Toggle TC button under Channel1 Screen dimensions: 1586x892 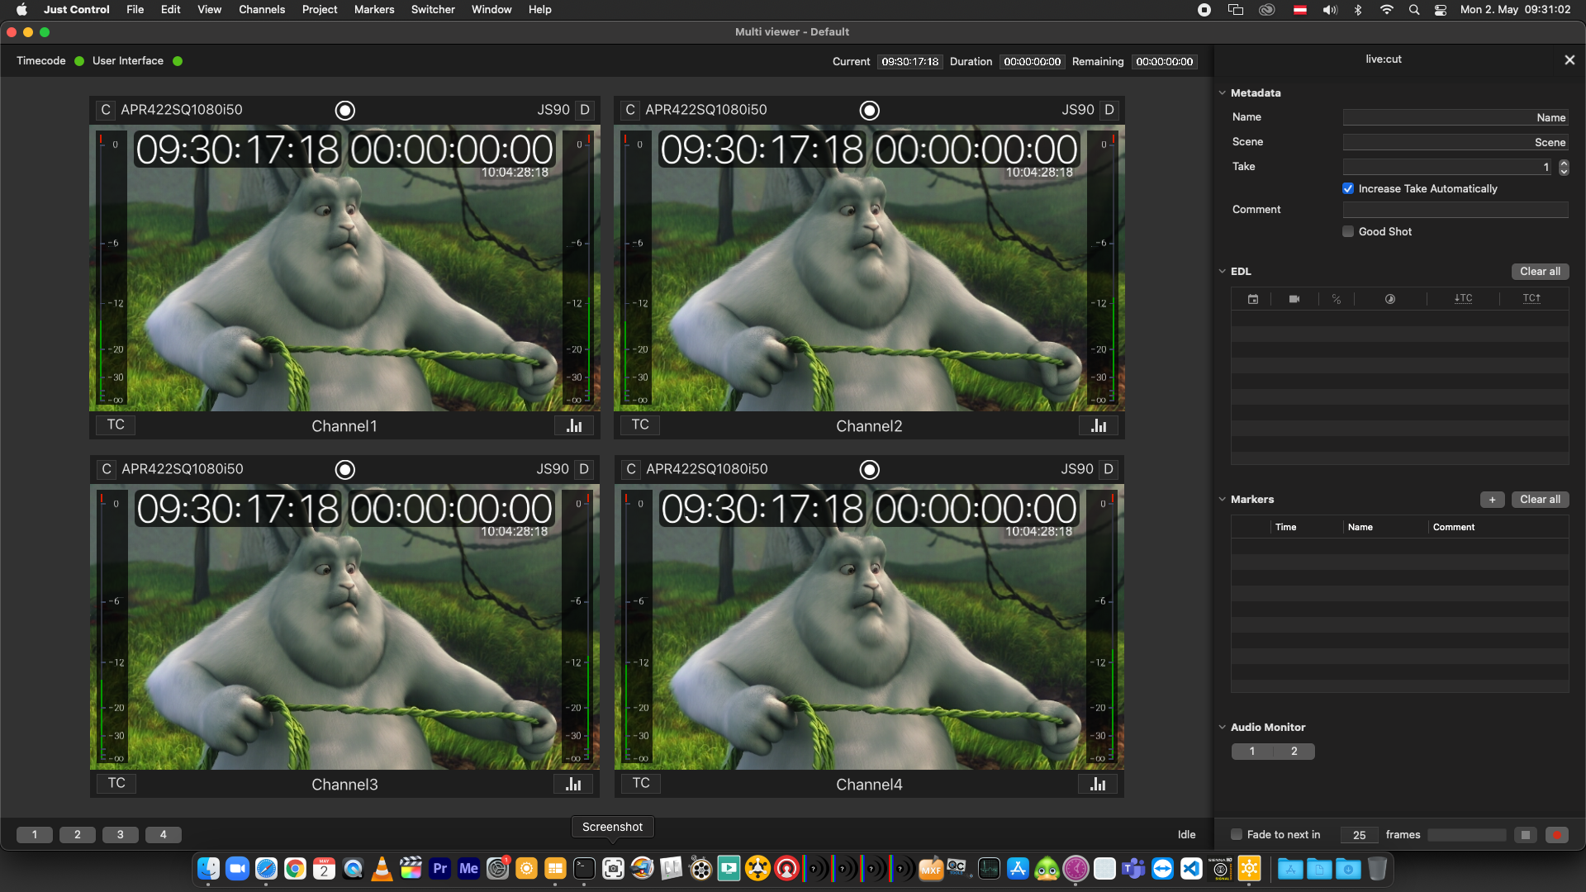(x=116, y=425)
